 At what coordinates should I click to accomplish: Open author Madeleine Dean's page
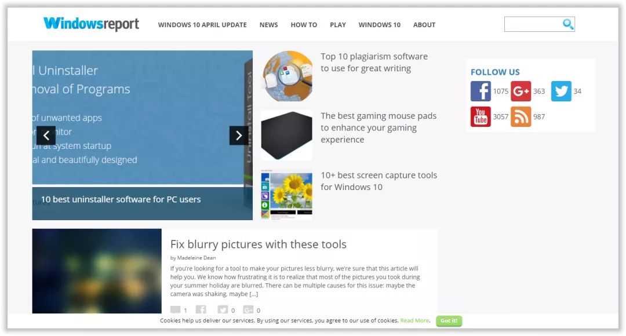click(x=196, y=258)
